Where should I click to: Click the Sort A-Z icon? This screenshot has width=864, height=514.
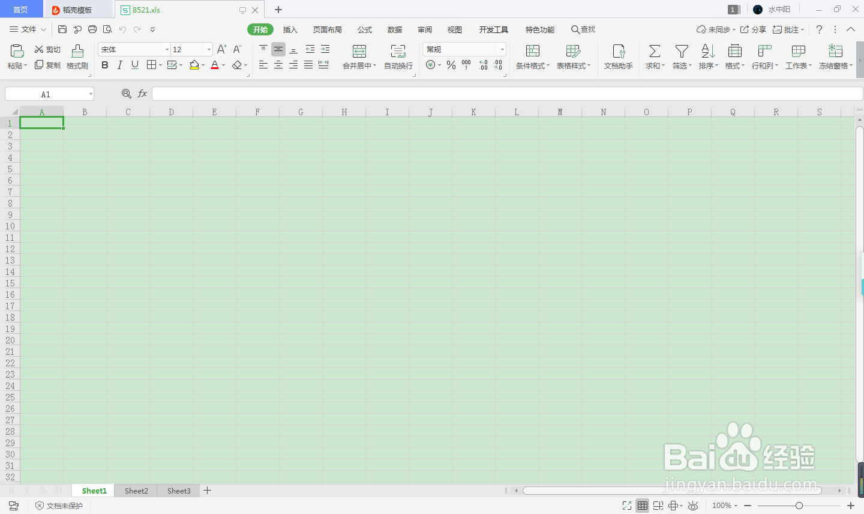(x=708, y=52)
